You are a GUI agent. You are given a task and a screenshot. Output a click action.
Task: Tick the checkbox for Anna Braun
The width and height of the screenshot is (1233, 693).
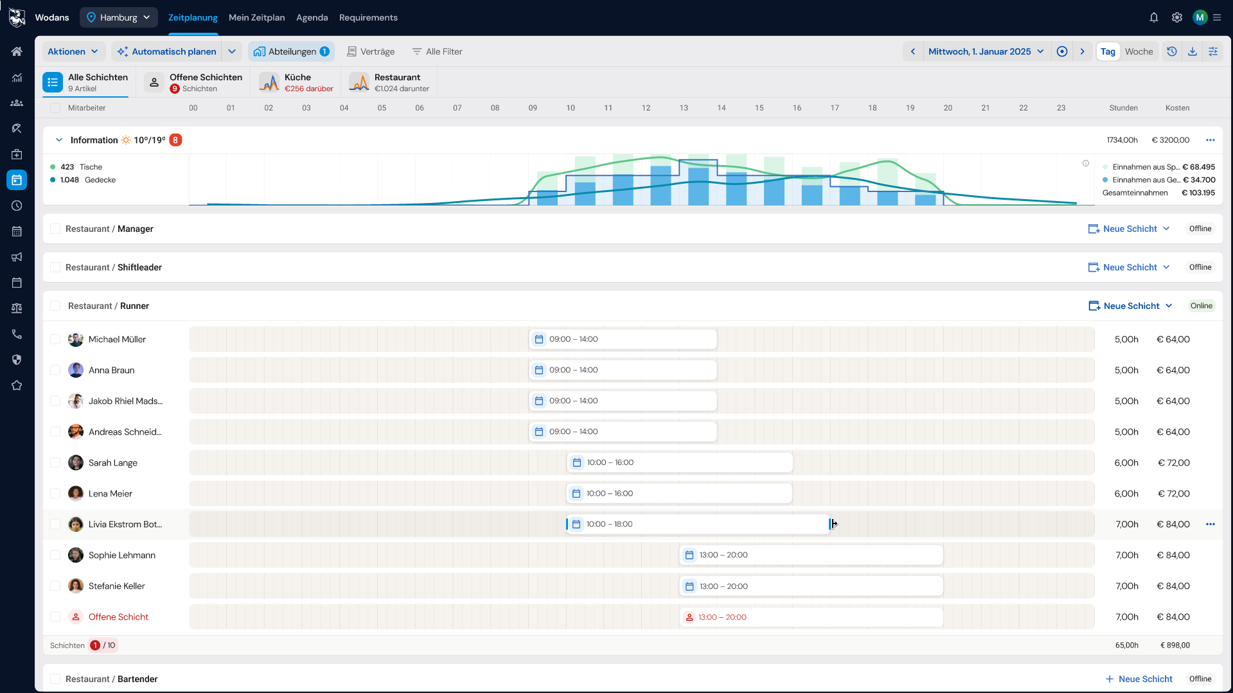55,370
